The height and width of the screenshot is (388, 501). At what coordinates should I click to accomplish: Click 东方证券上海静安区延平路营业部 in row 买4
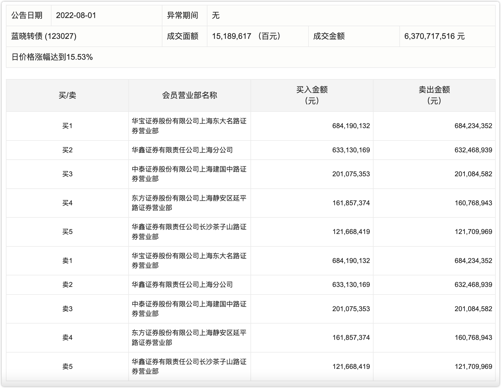pyautogui.click(x=190, y=203)
